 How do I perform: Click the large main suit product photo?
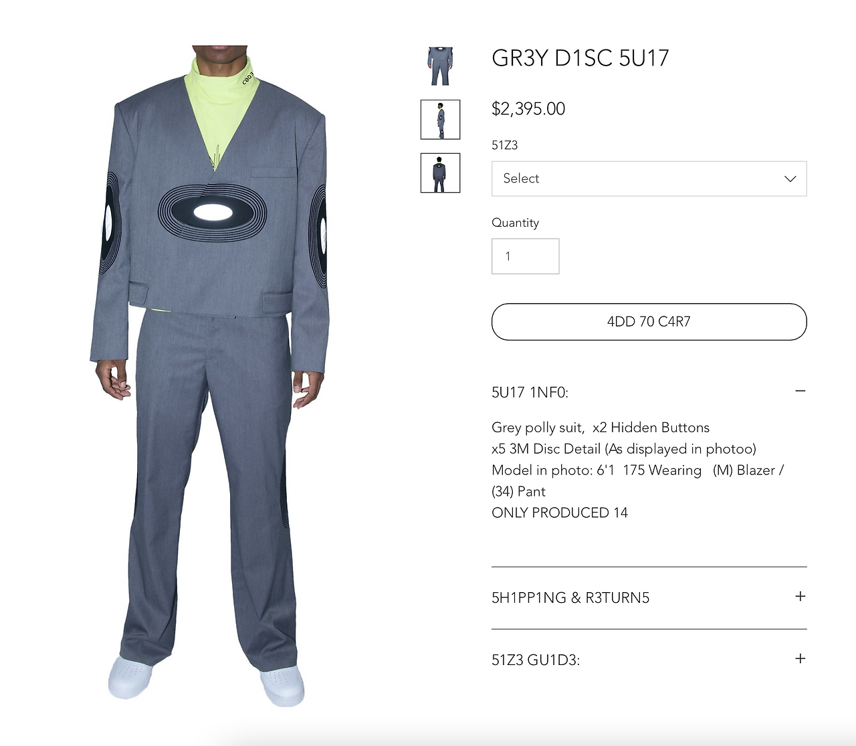tap(209, 376)
